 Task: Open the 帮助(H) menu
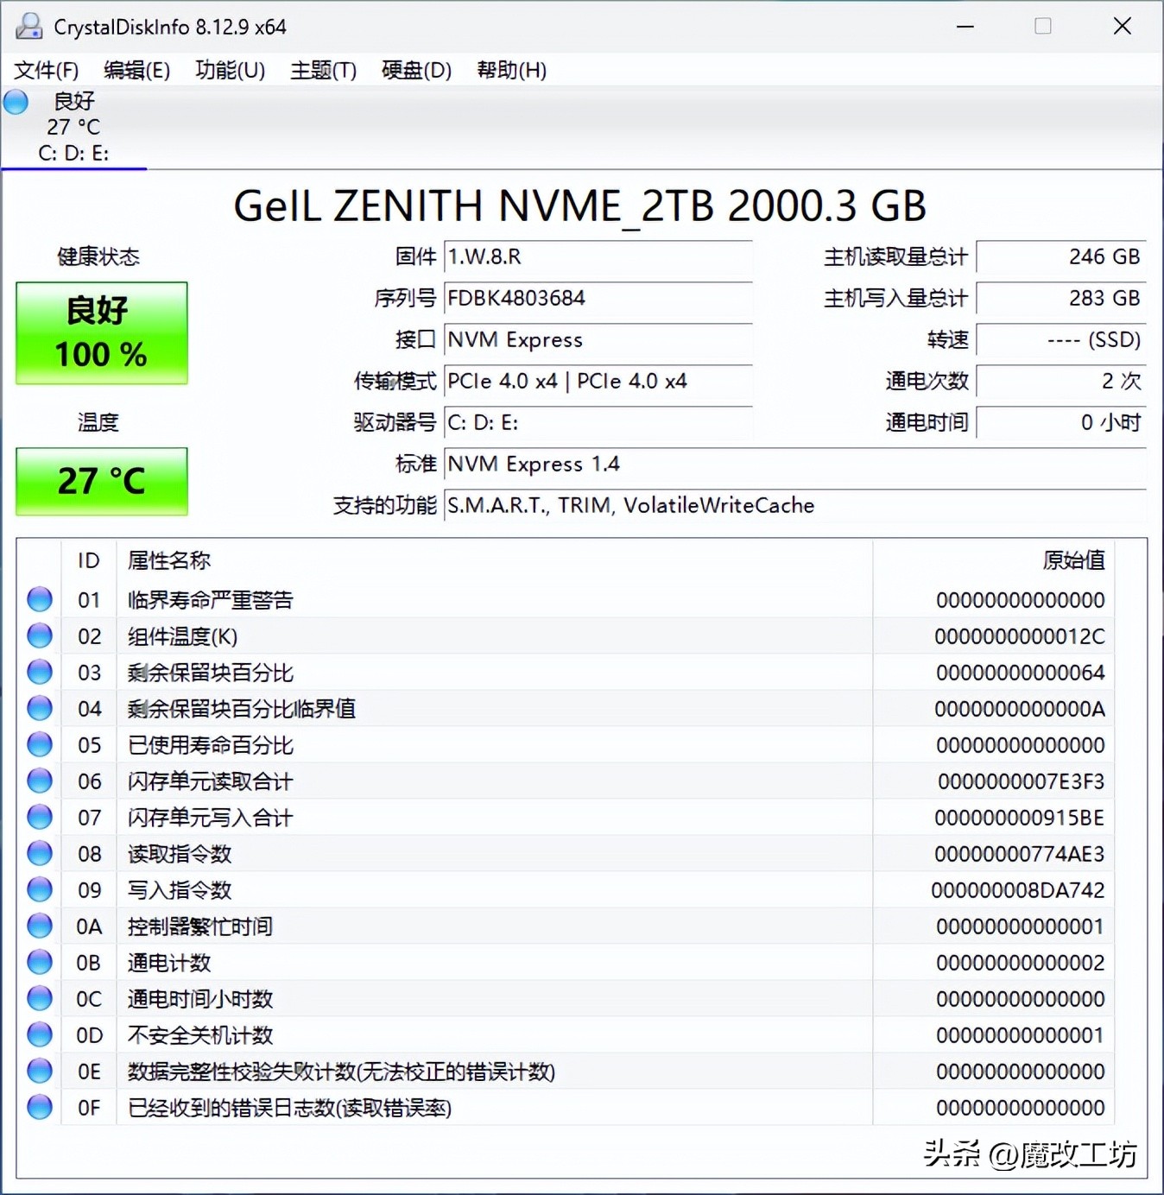tap(511, 70)
